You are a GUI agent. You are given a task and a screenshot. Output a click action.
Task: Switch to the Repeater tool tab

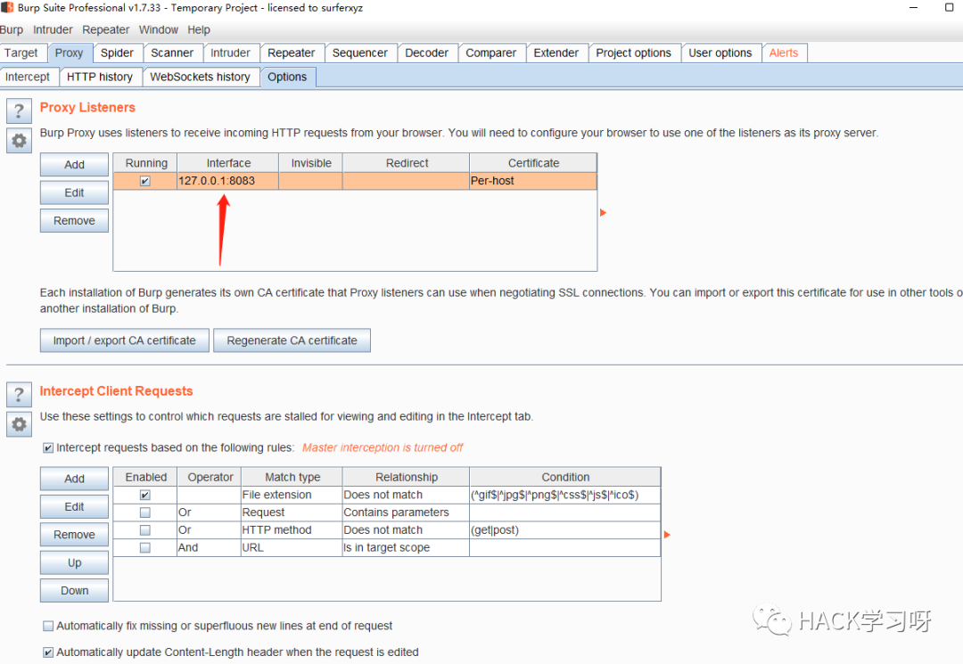point(291,53)
